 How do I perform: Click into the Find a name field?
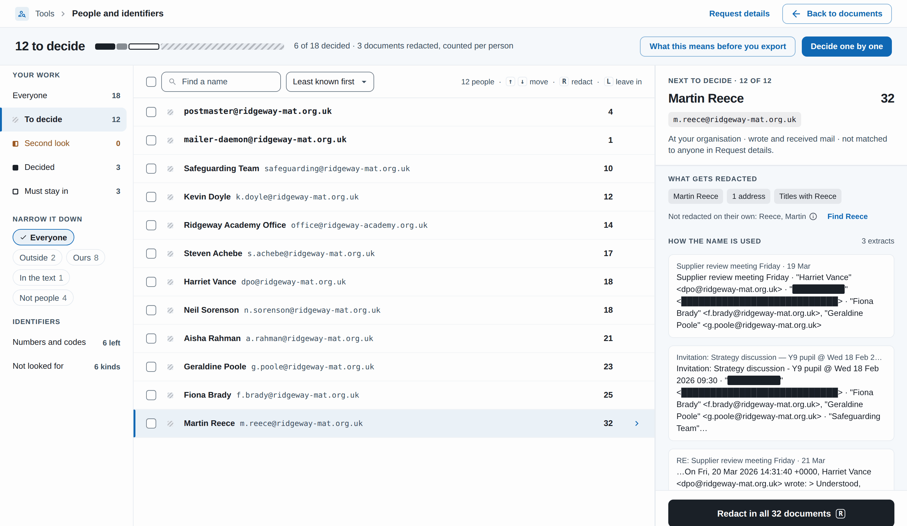[221, 81]
